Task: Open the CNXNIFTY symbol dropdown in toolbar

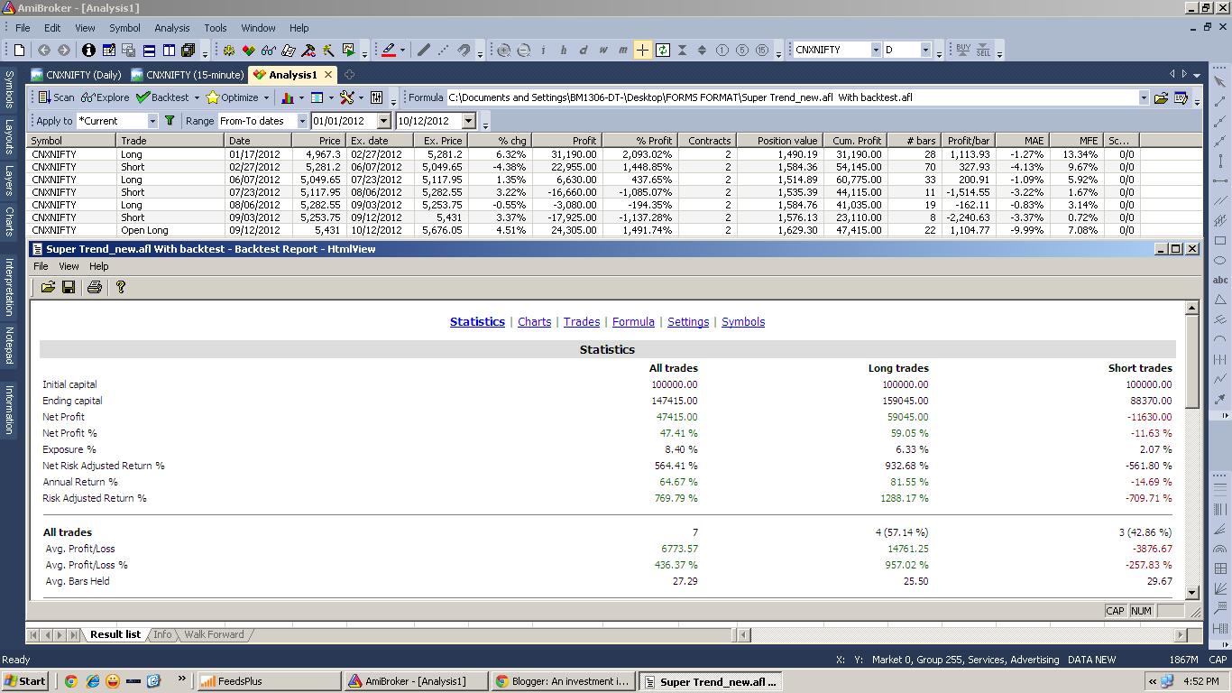Action: click(876, 50)
